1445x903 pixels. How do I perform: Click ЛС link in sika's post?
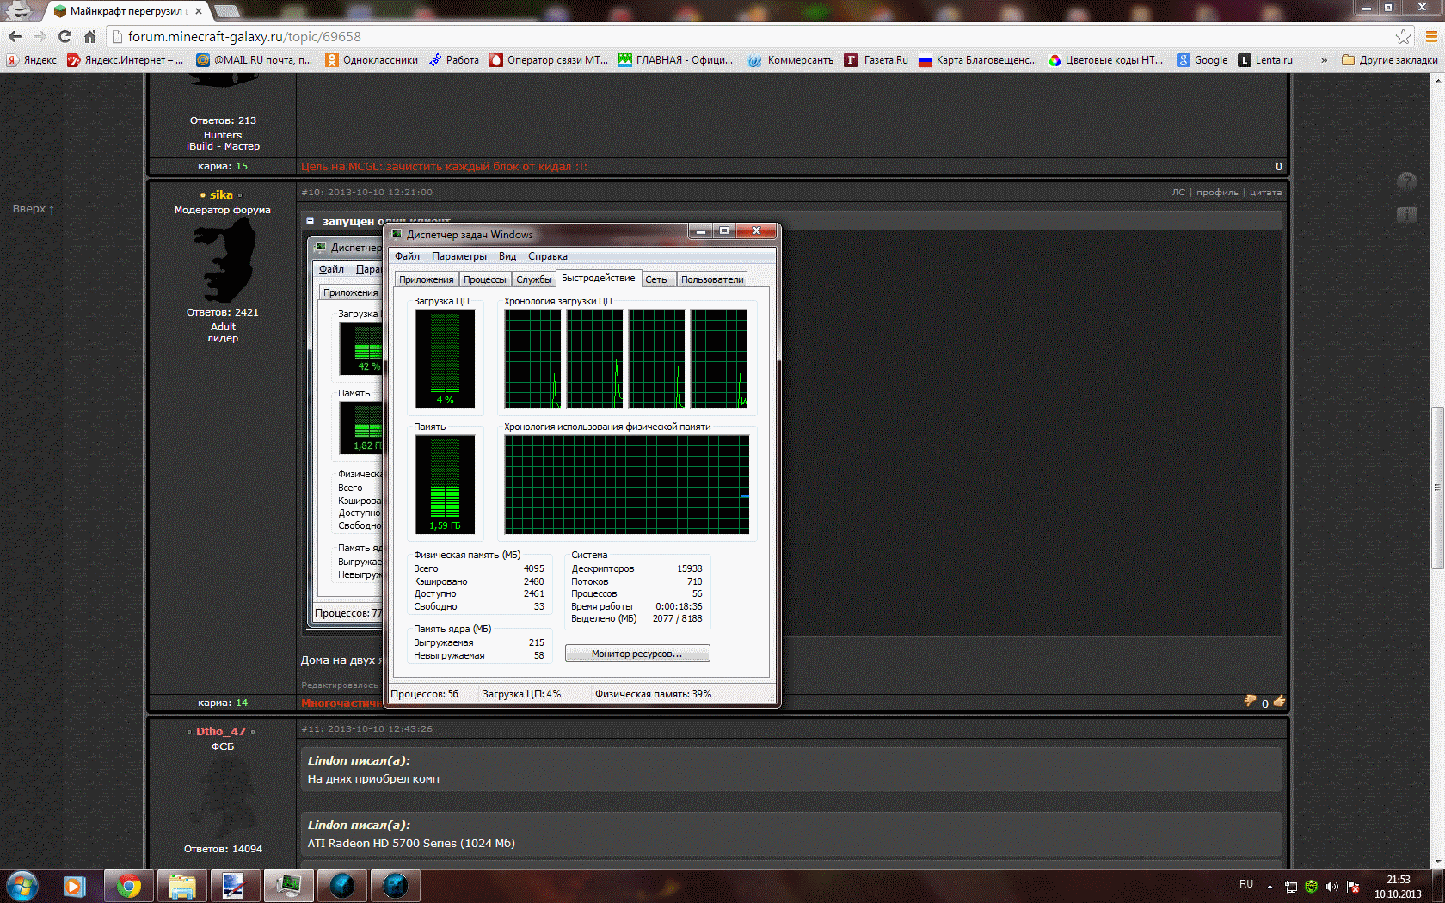[x=1178, y=192]
